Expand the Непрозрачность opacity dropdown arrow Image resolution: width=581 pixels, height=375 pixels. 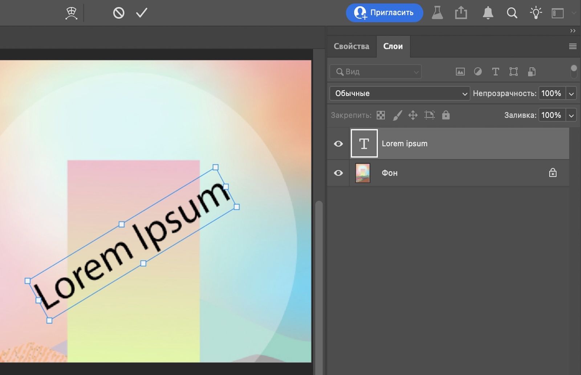click(x=571, y=94)
